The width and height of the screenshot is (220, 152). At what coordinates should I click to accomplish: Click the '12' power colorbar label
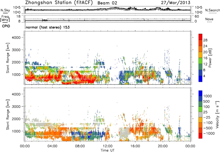[205, 64]
